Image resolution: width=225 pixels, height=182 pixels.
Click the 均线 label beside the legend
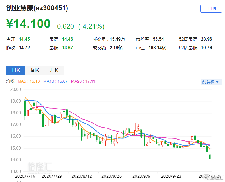(10, 81)
